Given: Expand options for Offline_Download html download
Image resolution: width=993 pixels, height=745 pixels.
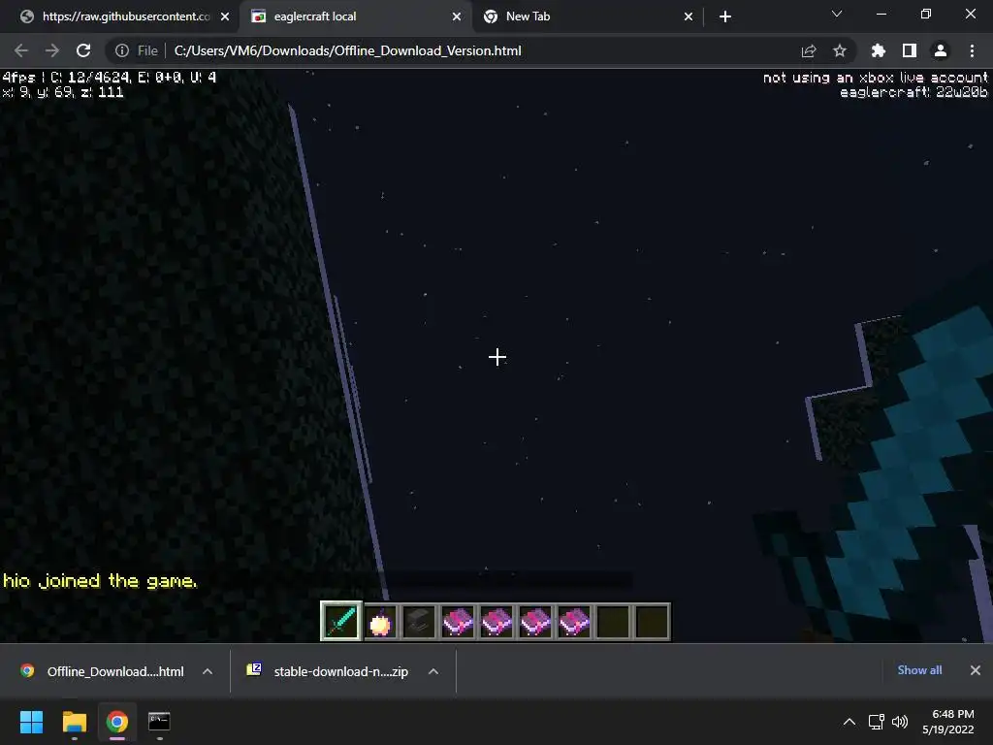Looking at the screenshot, I should point(208,671).
